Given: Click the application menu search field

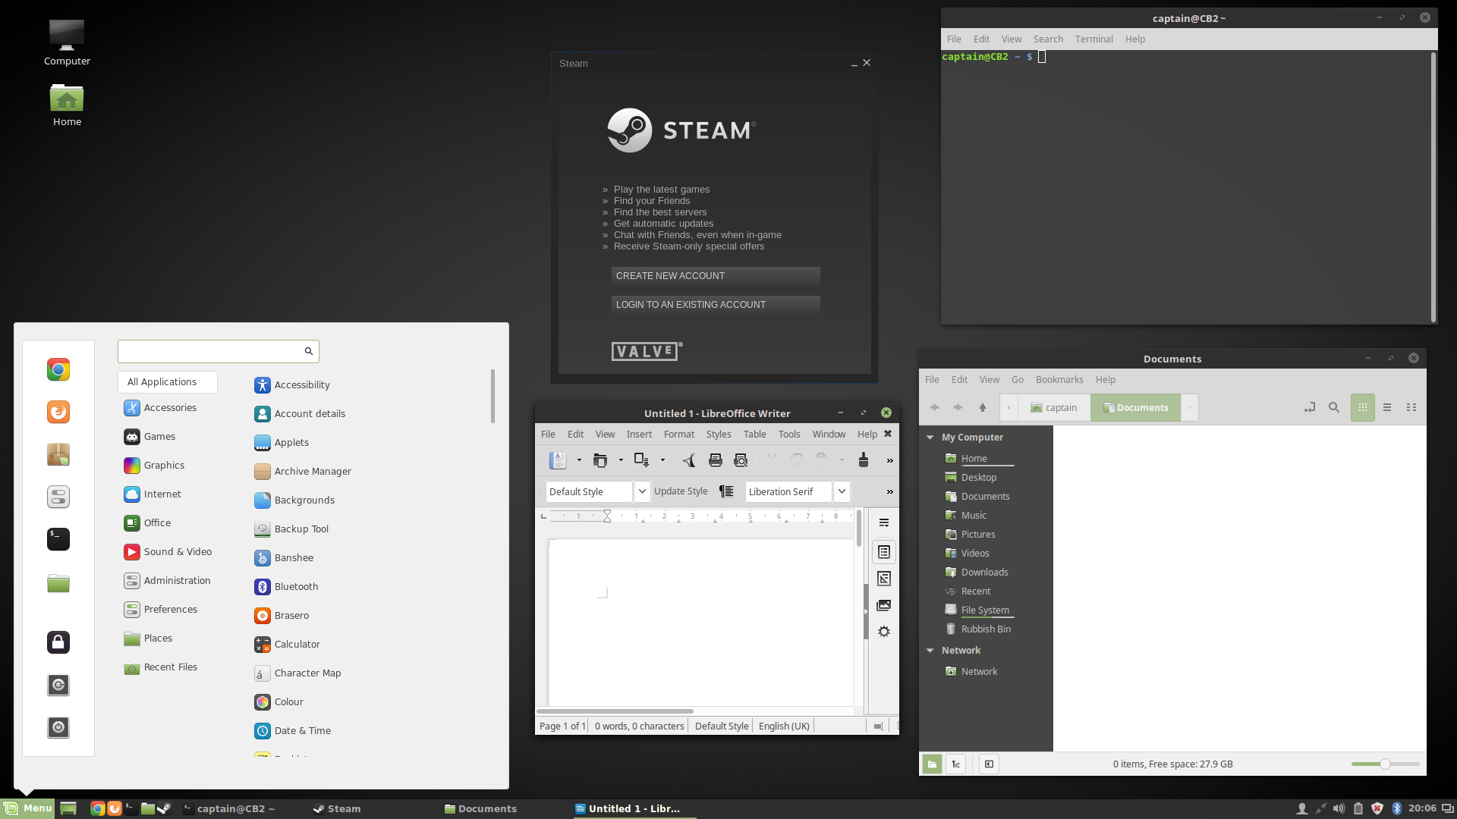Looking at the screenshot, I should [210, 351].
